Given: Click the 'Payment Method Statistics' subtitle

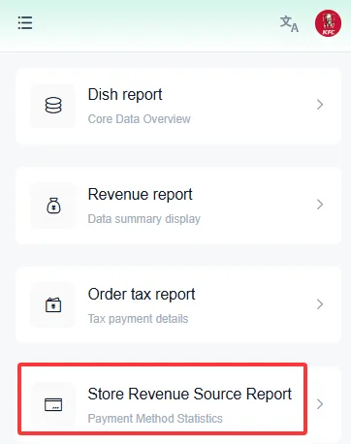Looking at the screenshot, I should coord(155,419).
